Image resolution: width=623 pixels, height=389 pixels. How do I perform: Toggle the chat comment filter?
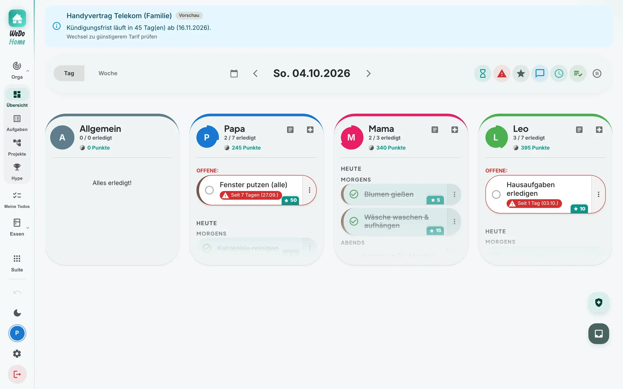pyautogui.click(x=540, y=74)
